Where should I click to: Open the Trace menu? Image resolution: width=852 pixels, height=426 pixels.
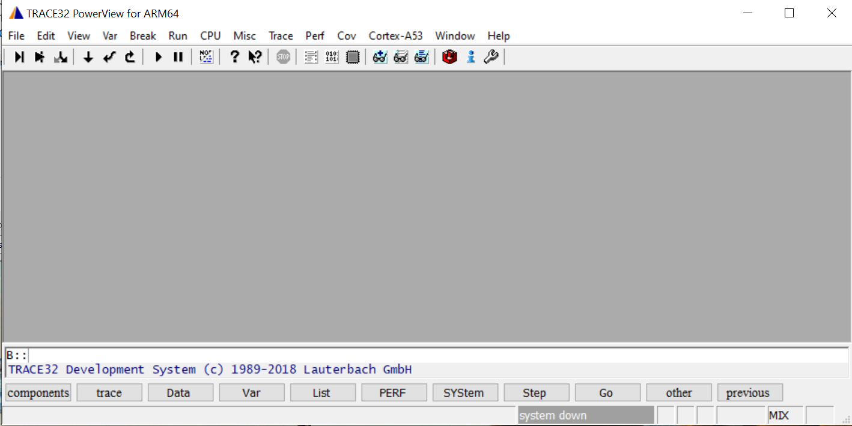[281, 35]
